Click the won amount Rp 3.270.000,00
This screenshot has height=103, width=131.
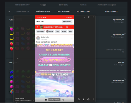112,11
